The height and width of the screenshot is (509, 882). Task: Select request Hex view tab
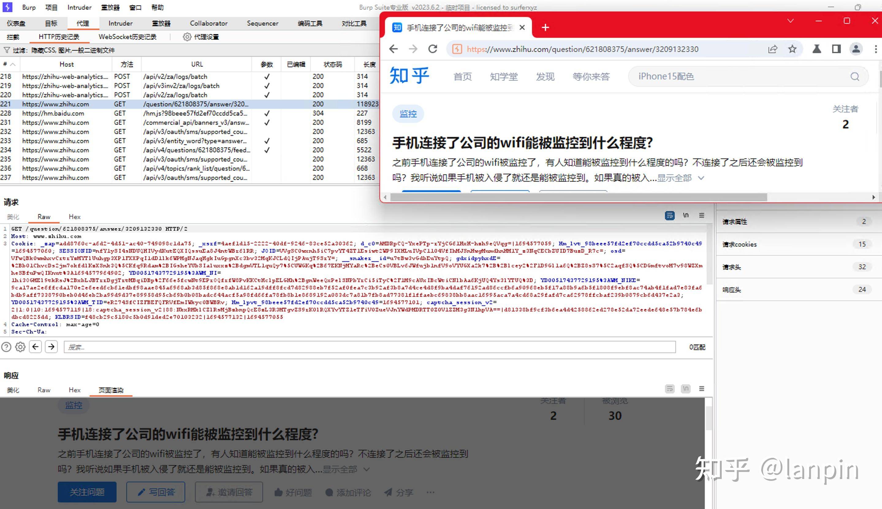(74, 217)
